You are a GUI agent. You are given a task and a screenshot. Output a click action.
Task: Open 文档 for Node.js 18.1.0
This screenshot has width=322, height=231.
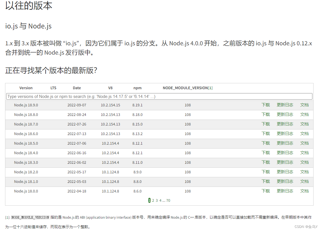coord(304,181)
